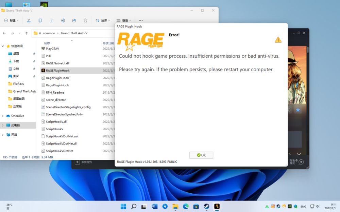Select 此电脑 in navigation pane
This screenshot has width=340, height=212.
16,125
